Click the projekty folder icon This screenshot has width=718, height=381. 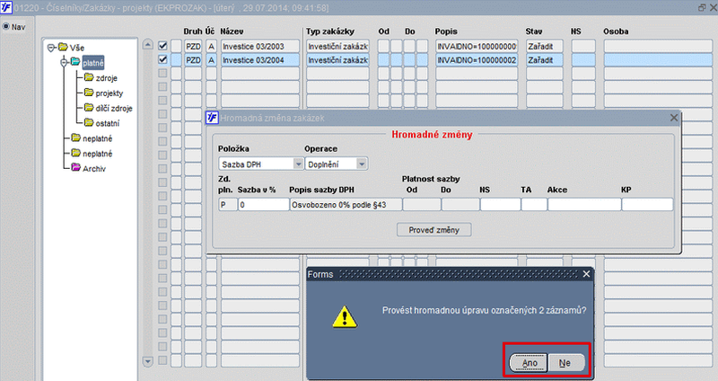click(x=89, y=93)
